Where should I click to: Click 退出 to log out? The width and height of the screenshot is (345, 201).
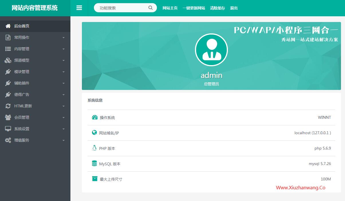pyautogui.click(x=234, y=8)
